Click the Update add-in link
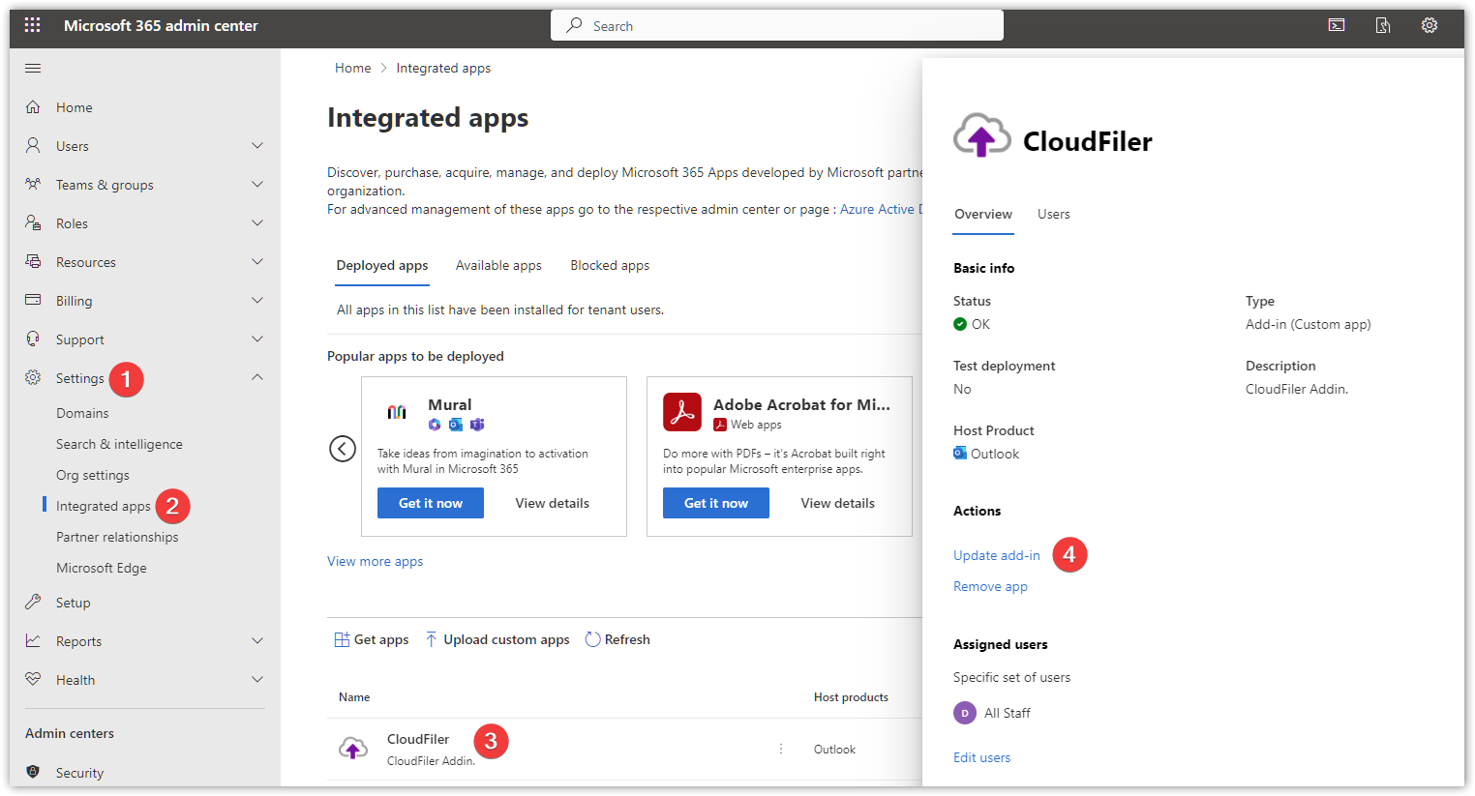1475x796 pixels. [x=997, y=555]
